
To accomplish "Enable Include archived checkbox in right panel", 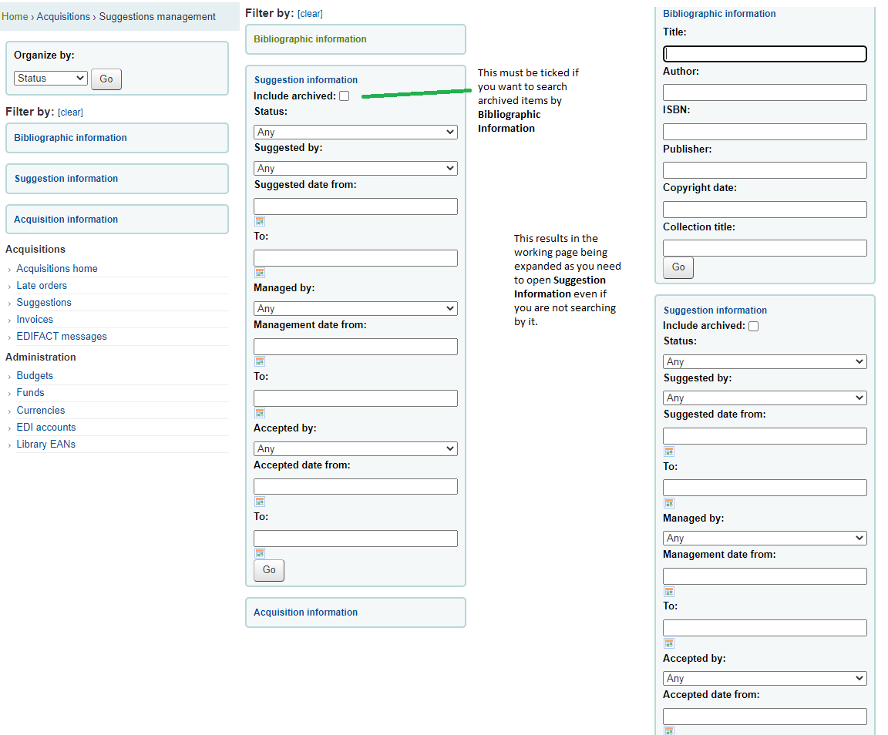I will click(753, 326).
